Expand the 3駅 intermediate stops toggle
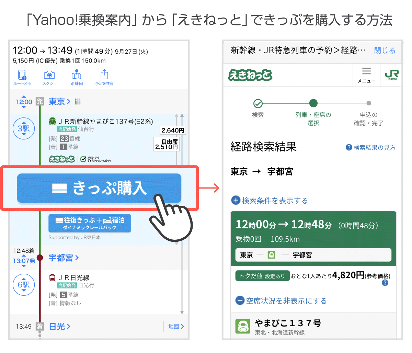Screen dimensions: 412x353 coord(24,128)
